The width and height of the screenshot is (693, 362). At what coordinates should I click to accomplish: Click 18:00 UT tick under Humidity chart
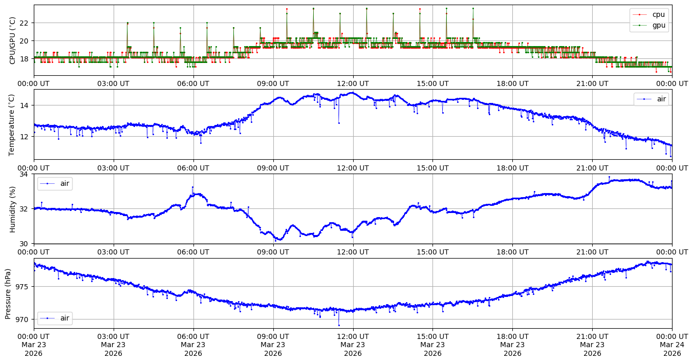click(512, 252)
